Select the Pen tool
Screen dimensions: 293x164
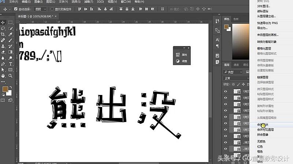click(x=3, y=64)
